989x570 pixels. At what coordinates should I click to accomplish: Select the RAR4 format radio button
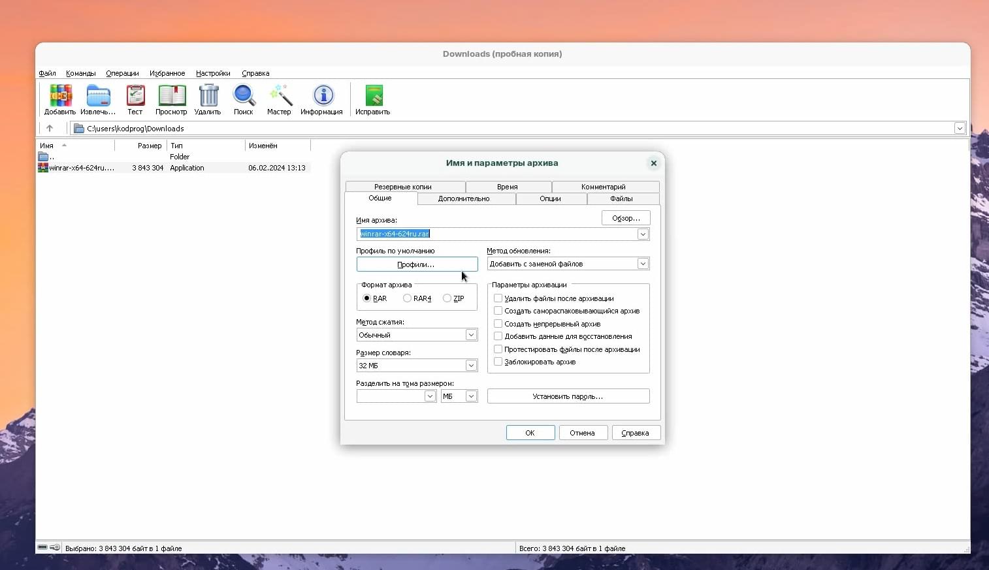pyautogui.click(x=407, y=298)
